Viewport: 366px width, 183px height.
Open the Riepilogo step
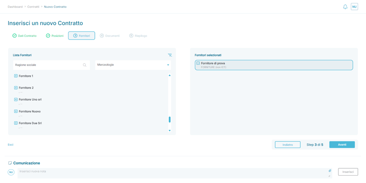coord(138,36)
